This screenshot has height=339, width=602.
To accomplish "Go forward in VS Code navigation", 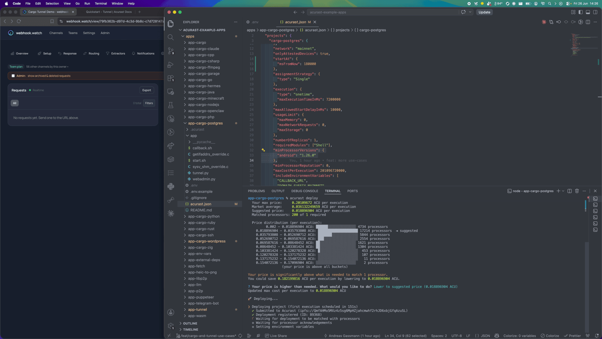I will 303,12.
